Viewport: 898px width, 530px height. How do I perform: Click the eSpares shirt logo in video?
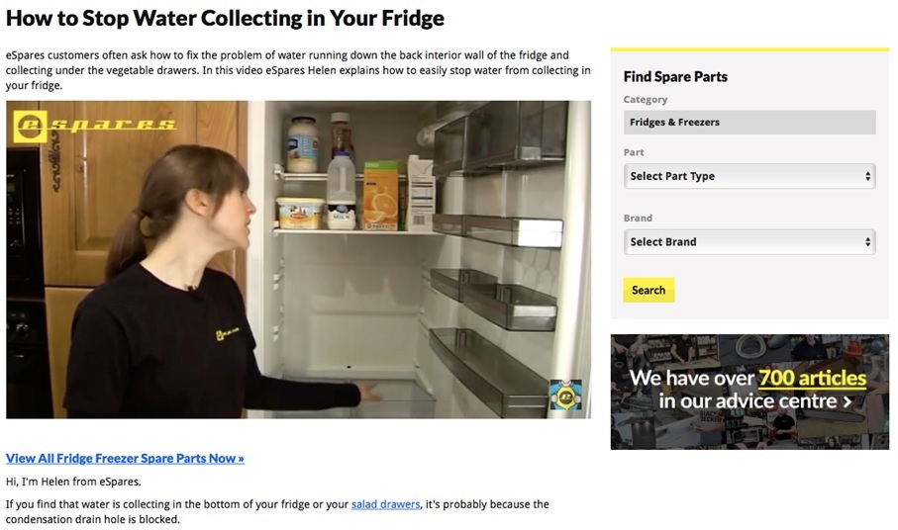(228, 333)
